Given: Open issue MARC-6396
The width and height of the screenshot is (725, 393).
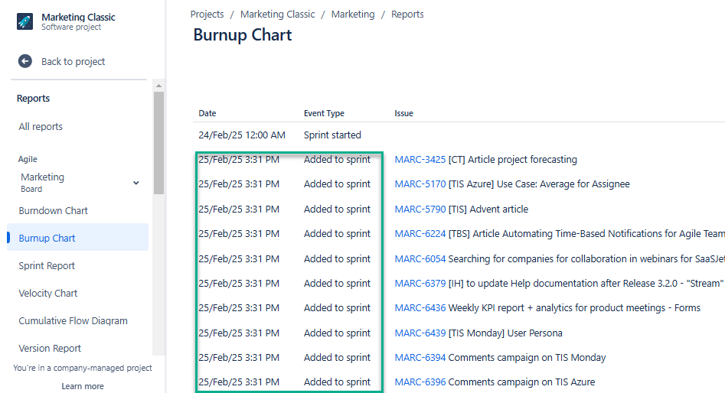Looking at the screenshot, I should (420, 382).
